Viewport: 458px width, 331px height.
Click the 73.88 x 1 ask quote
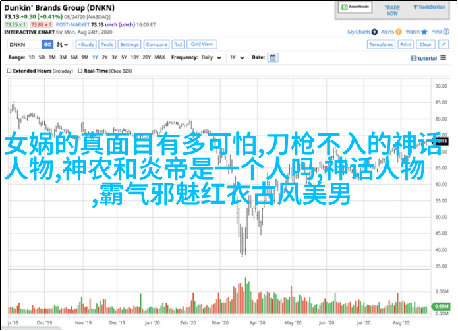point(42,25)
